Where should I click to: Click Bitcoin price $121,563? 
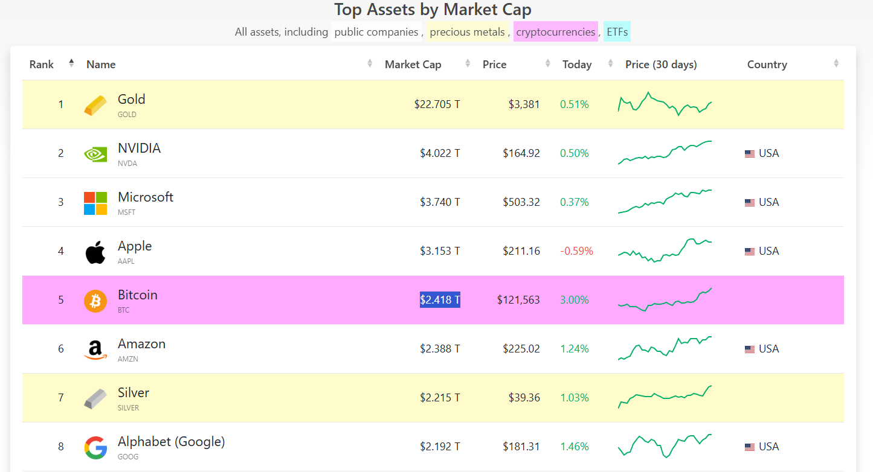(x=518, y=301)
